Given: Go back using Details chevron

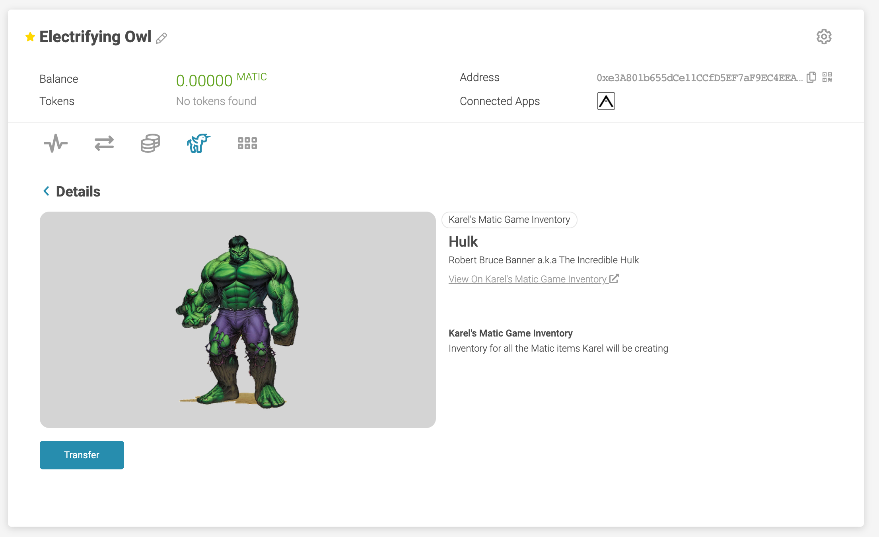Looking at the screenshot, I should pos(46,191).
